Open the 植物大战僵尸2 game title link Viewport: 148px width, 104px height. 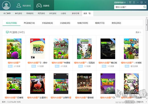(38, 63)
